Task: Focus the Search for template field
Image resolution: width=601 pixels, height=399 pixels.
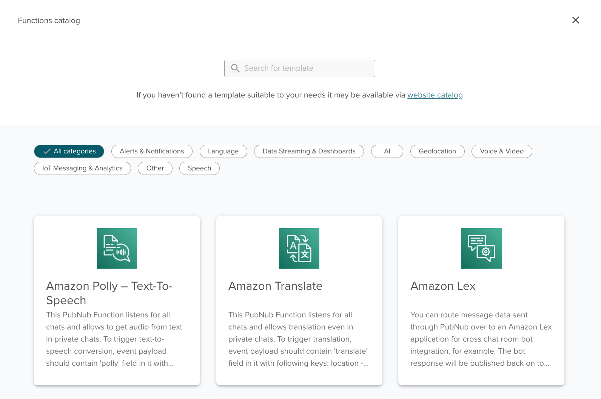Action: click(x=300, y=68)
